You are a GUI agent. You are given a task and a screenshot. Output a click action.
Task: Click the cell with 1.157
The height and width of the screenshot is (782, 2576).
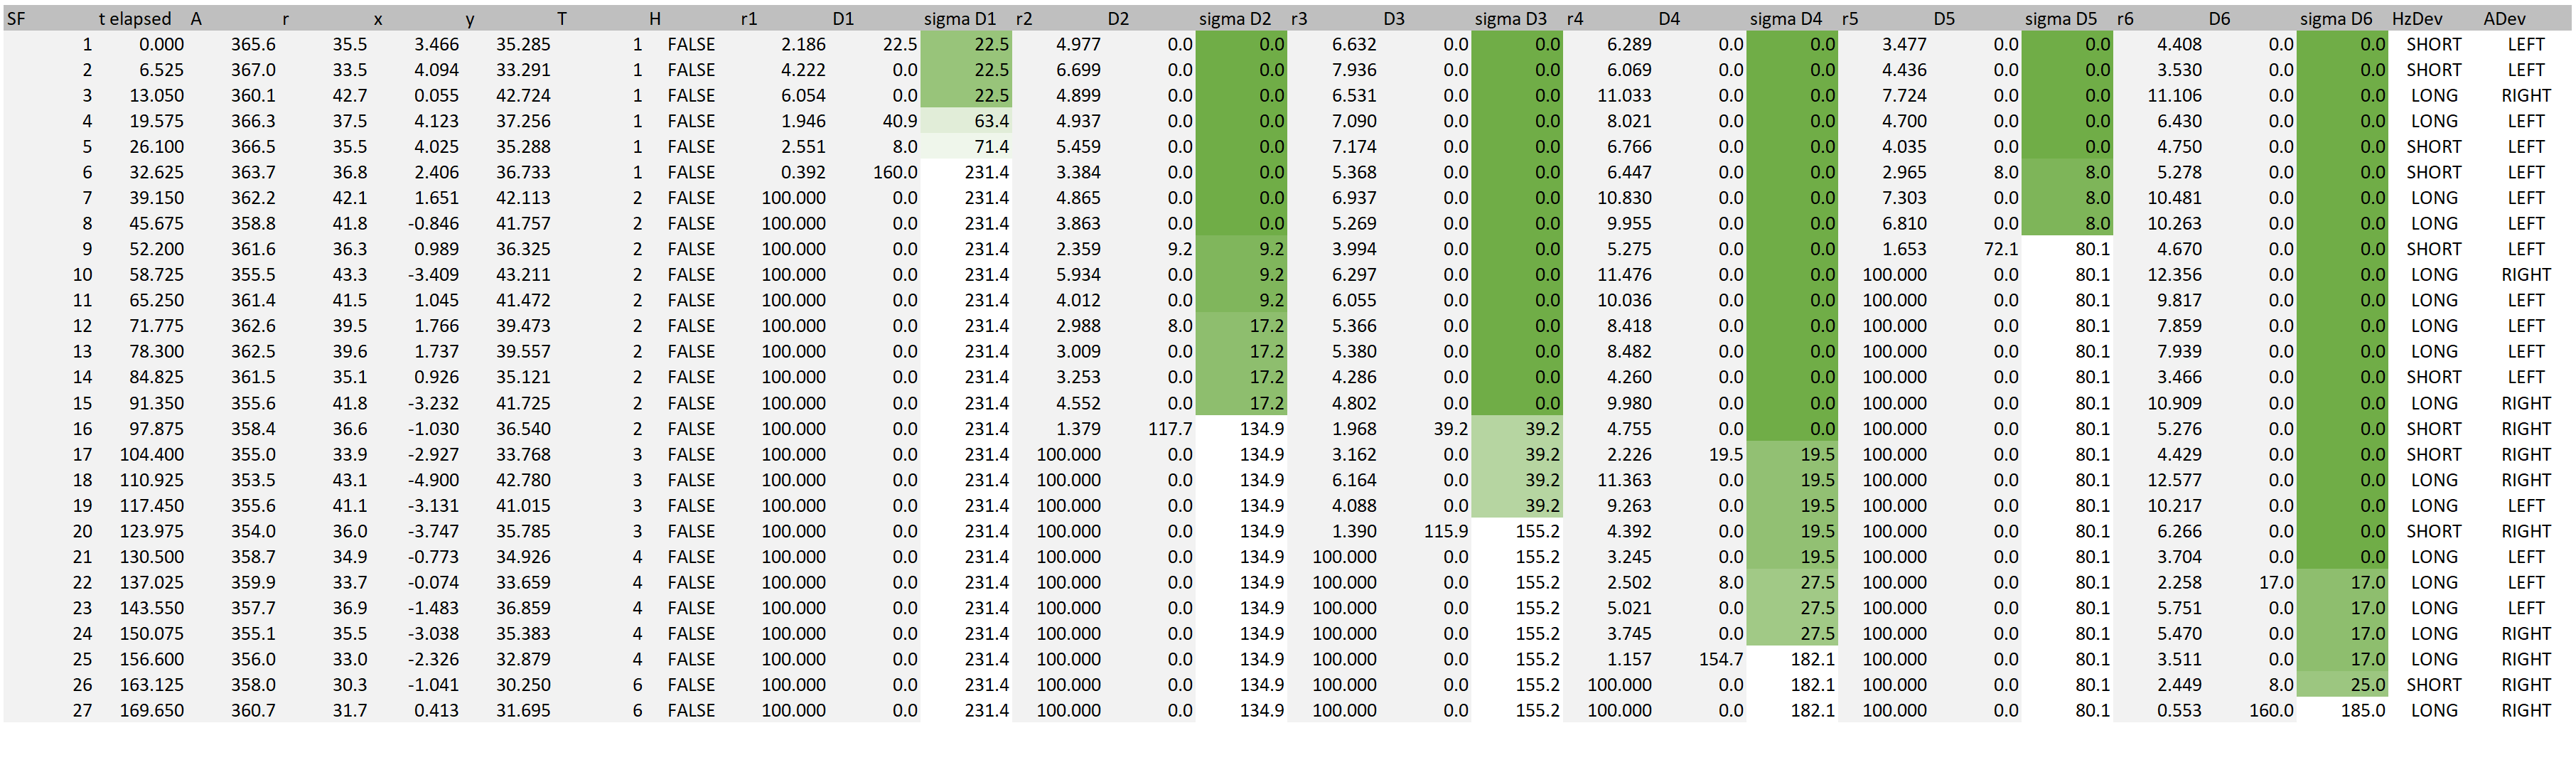pos(1629,660)
